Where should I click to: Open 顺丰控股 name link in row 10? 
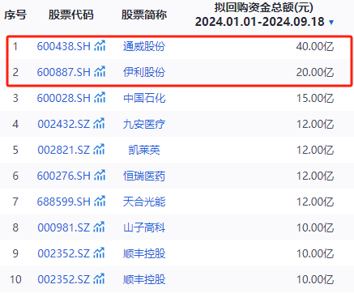pos(144,279)
